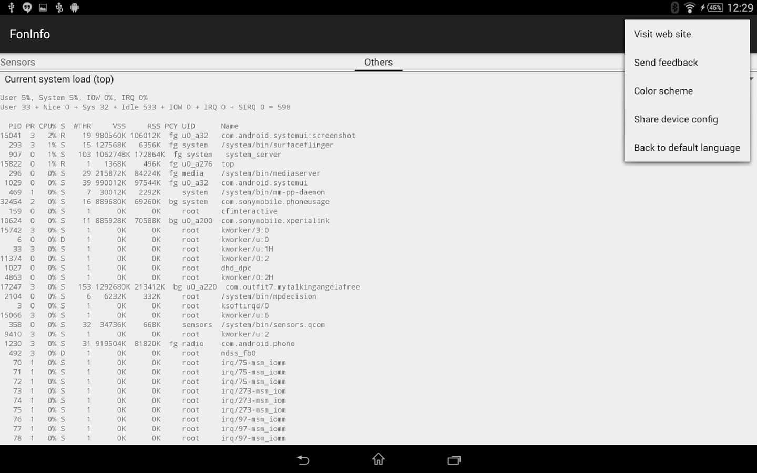
Task: Select Send feedback in overflow menu
Action: point(666,63)
